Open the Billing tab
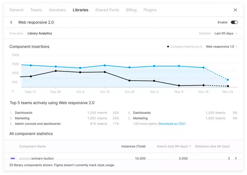 (131, 10)
